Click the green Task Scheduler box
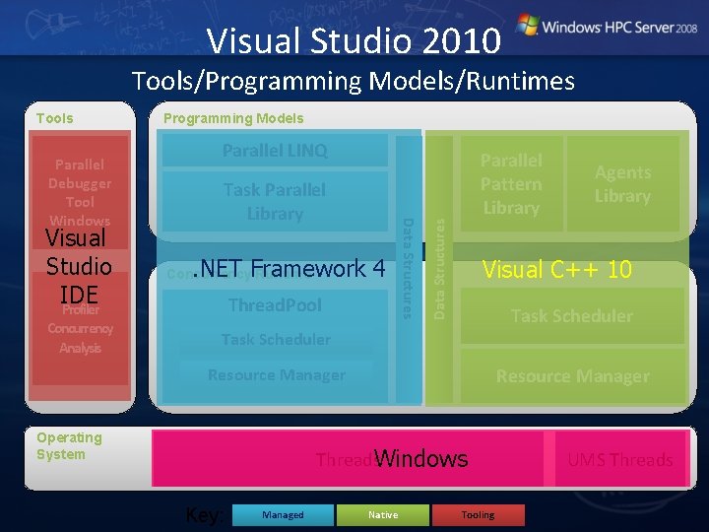The image size is (709, 532). (x=572, y=316)
